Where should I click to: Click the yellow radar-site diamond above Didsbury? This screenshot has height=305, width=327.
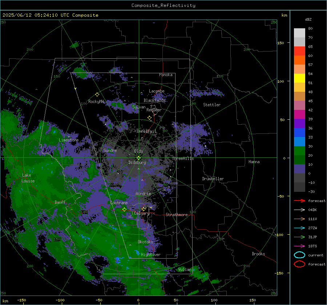coord(138,158)
